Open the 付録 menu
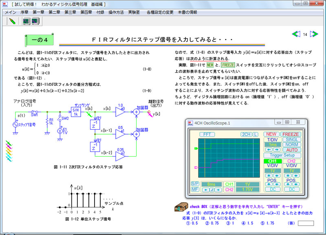Screen dimensions: 326x235 (x=100, y=12)
